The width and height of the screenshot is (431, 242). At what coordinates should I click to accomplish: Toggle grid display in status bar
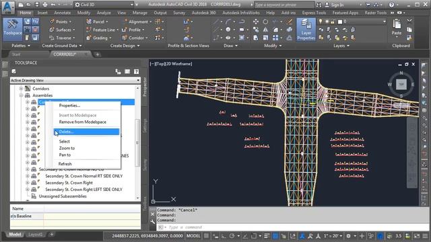[x=207, y=236]
